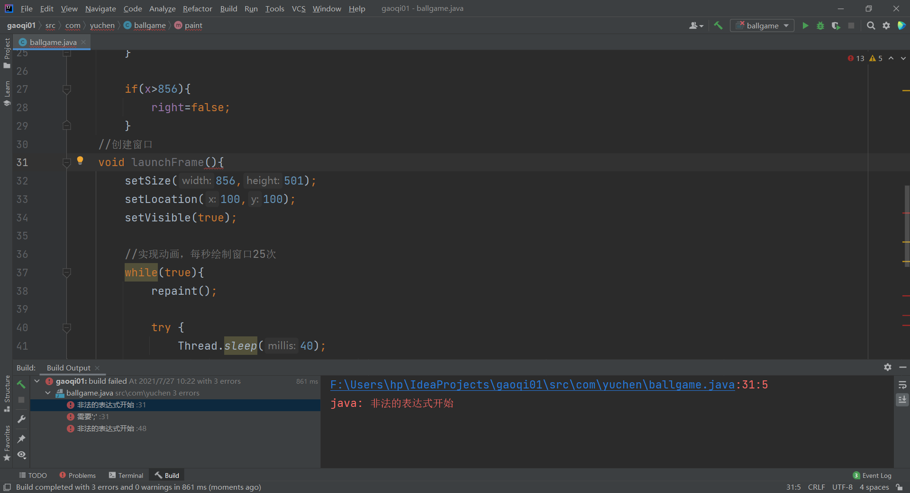910x493 pixels.
Task: Open IDE settings gear in toolbar
Action: click(x=886, y=26)
